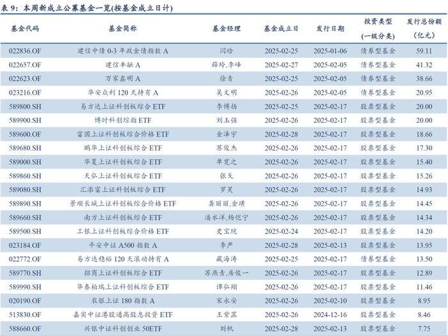Click fund name 农银上证180指数A
The image size is (448, 335).
[x=123, y=301]
